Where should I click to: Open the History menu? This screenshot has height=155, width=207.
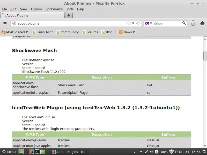(x=36, y=9)
